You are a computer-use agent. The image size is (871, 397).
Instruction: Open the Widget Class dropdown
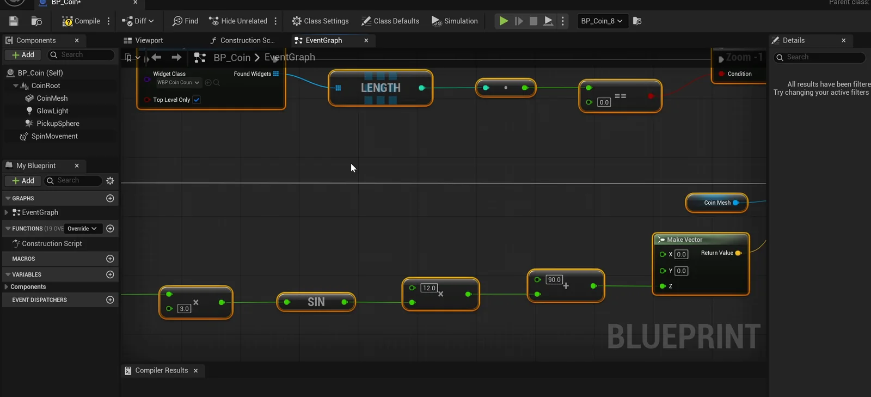pos(179,83)
